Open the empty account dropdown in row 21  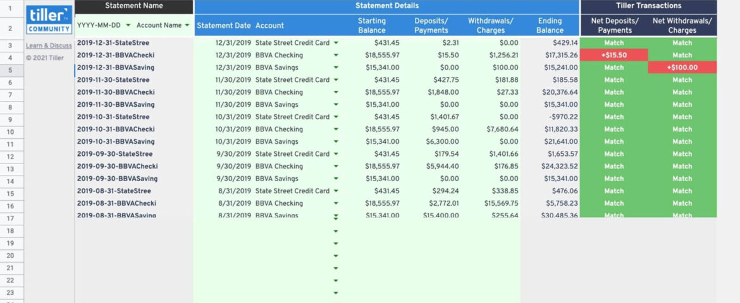pyautogui.click(x=336, y=268)
